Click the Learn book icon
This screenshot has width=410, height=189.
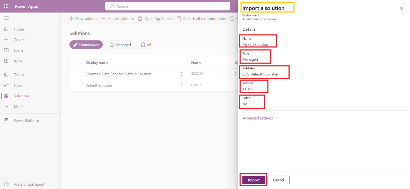pyautogui.click(x=6, y=50)
